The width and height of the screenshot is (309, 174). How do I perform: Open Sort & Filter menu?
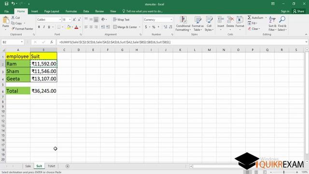pos(272,24)
